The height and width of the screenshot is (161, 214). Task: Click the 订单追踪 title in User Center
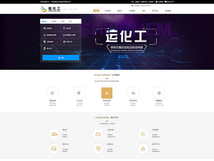click(155, 130)
